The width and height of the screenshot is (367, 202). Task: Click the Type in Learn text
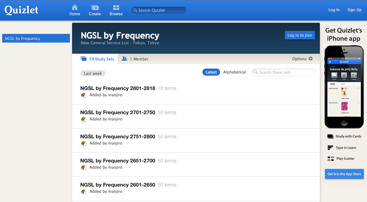coord(346,148)
